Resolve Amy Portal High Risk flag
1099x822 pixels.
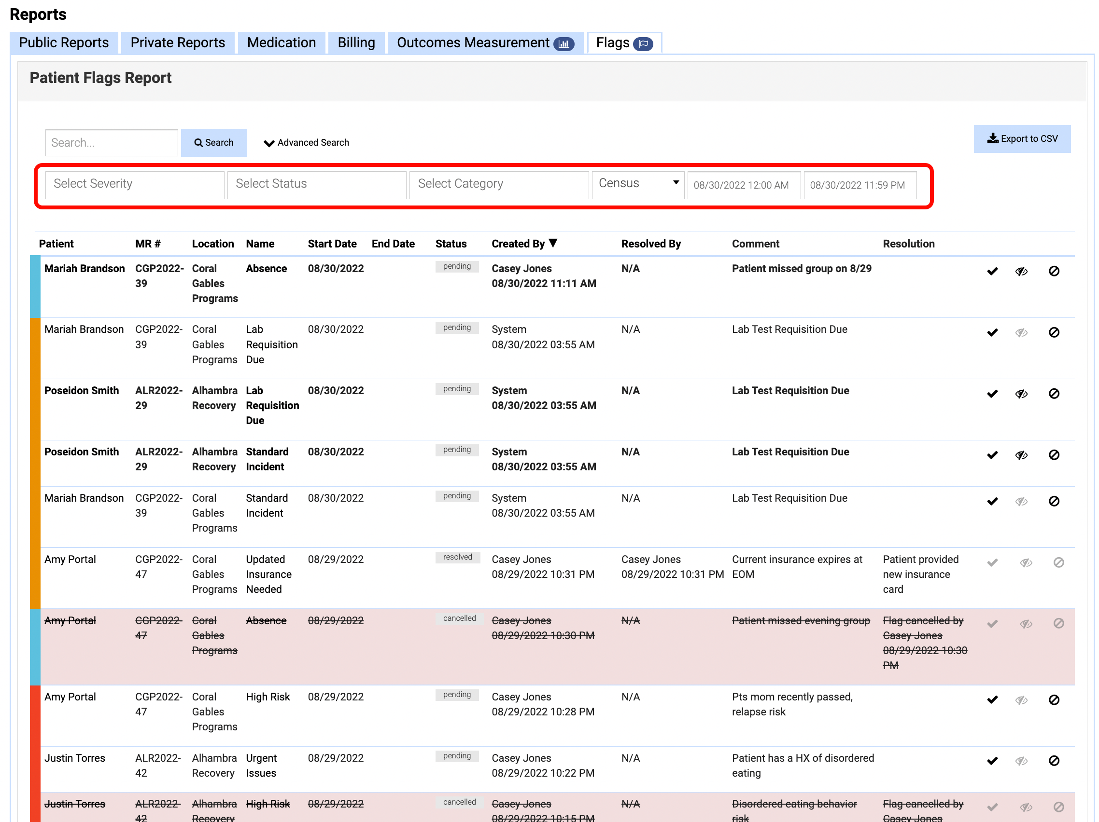click(992, 700)
